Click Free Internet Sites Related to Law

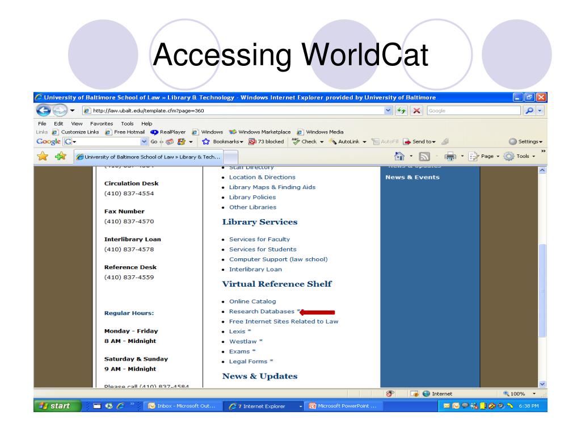(284, 321)
